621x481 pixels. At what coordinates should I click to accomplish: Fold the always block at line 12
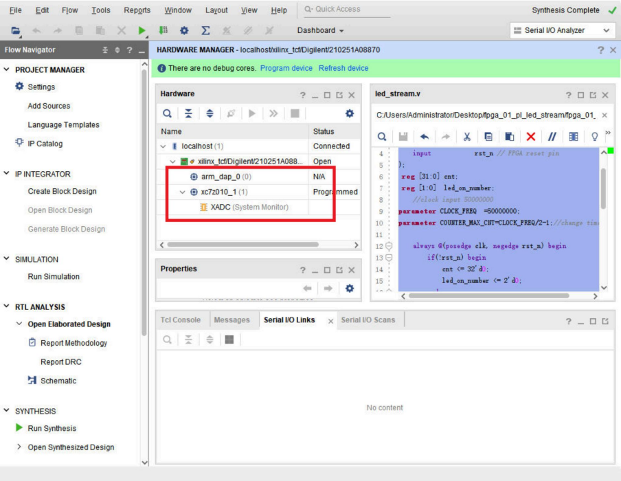click(388, 246)
